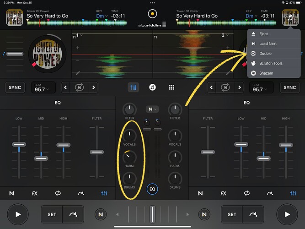The height and width of the screenshot is (229, 305).
Task: Tap the crossfader handle
Action: click(152, 214)
